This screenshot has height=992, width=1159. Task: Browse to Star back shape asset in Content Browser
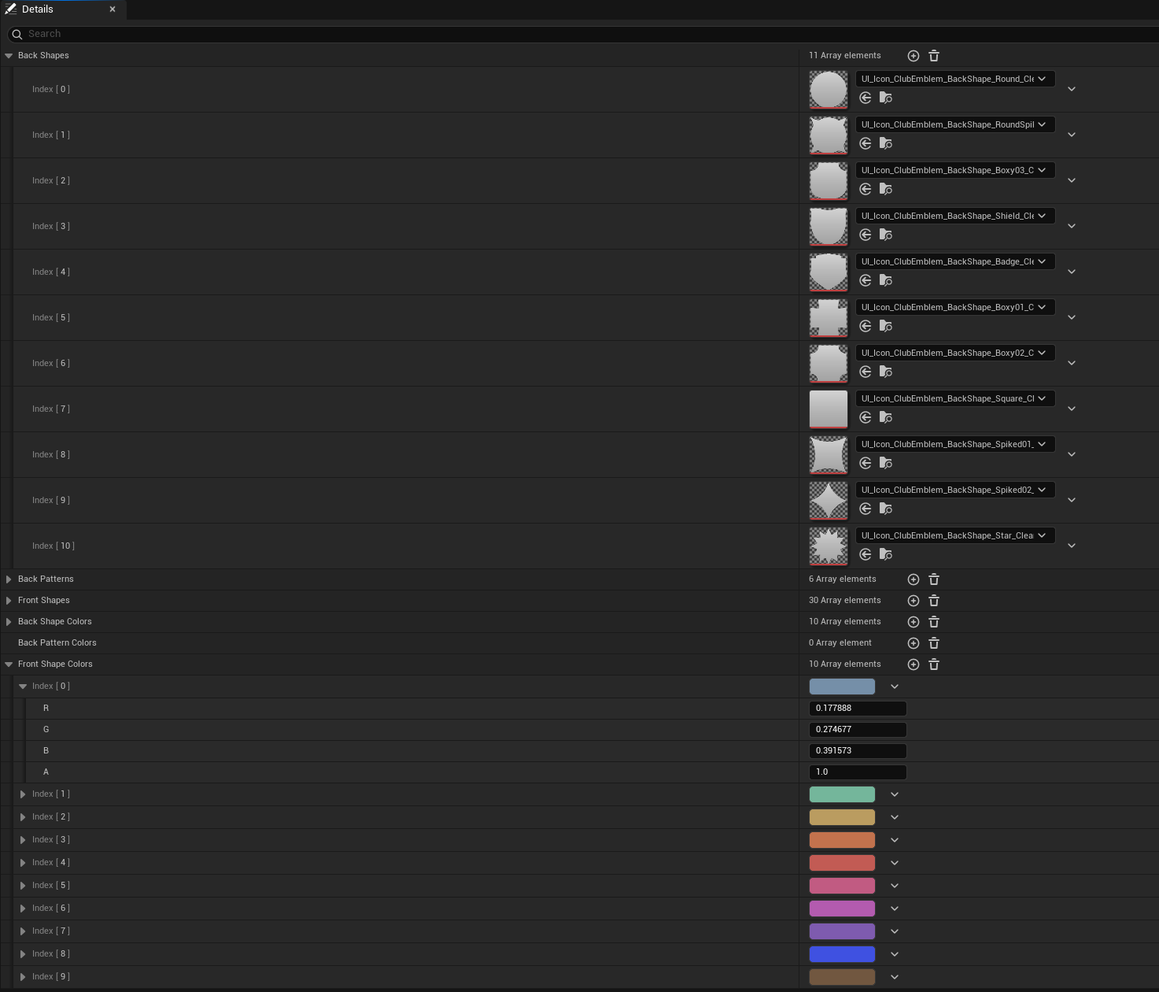coord(886,554)
